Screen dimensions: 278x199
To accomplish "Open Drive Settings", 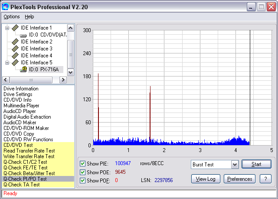I will coord(18,94).
